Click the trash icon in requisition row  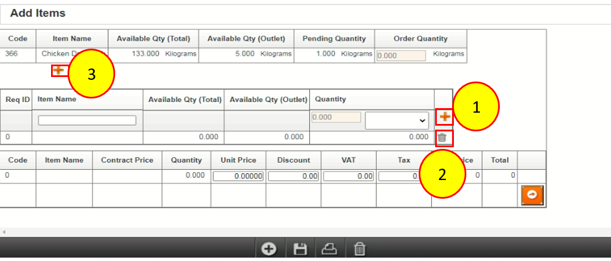click(443, 137)
